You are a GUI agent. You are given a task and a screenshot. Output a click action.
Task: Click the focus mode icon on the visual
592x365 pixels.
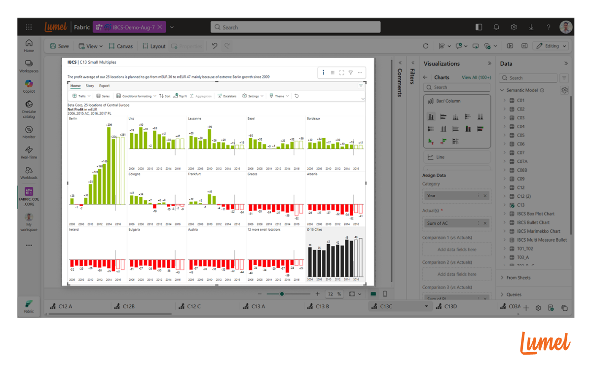pos(341,73)
